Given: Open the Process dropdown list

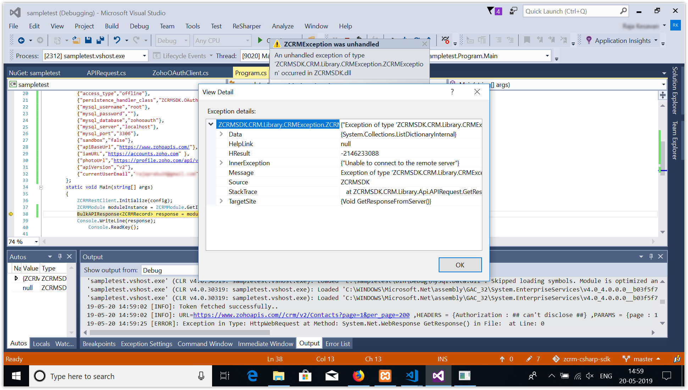Looking at the screenshot, I should tap(144, 56).
